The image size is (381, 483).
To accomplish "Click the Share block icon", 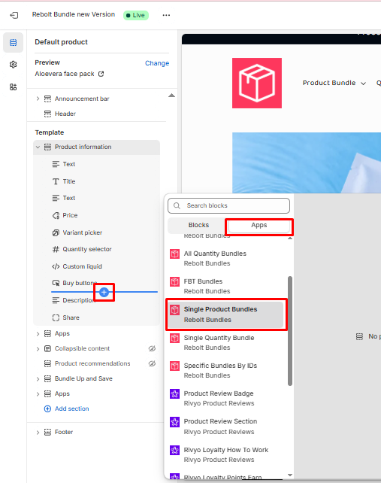I will 56,317.
